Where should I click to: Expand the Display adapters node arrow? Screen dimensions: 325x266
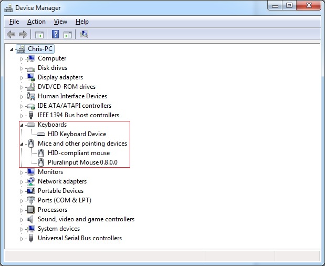22,78
